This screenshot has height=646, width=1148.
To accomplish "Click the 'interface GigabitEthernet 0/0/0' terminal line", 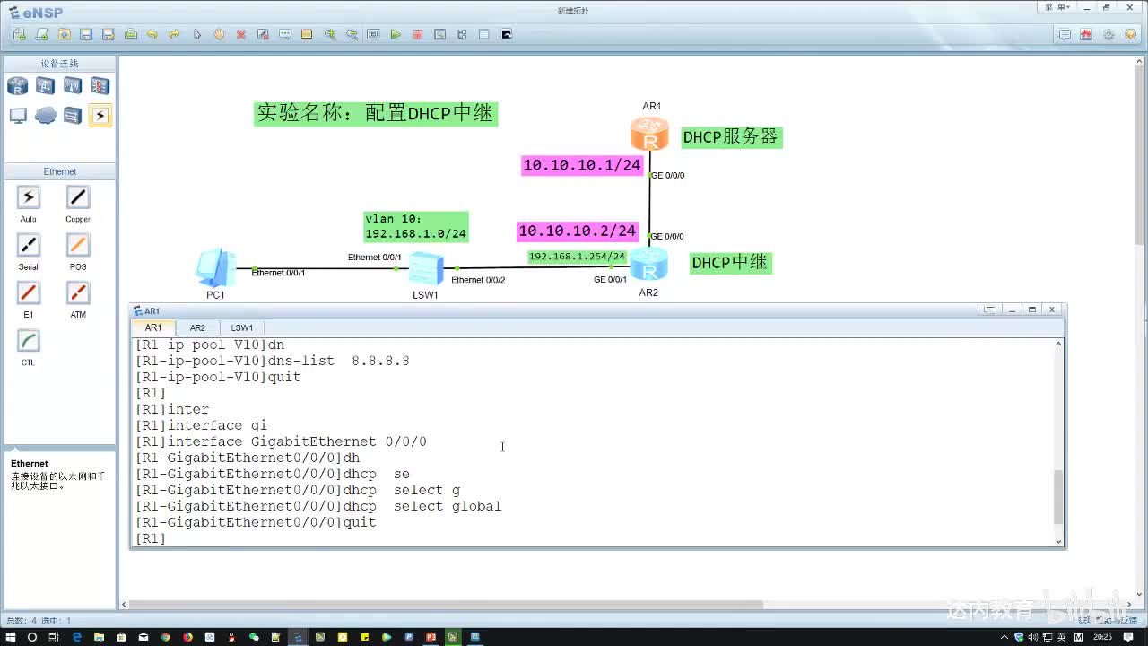I will click(x=281, y=441).
